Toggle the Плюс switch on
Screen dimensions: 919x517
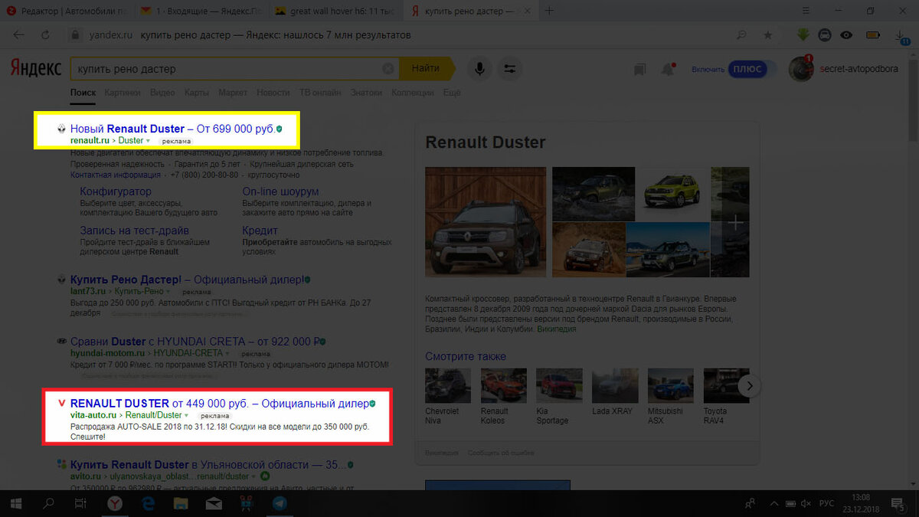click(x=751, y=69)
